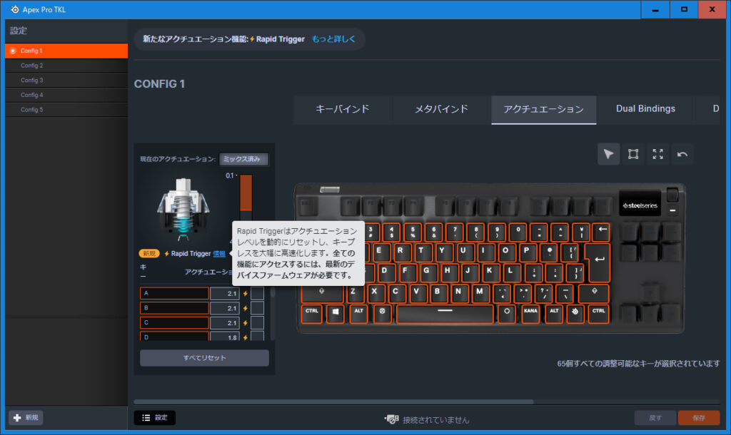Screen dimensions: 731x435
Task: Tick the Rapid Trigger checkbox for key C
Action: [x=257, y=323]
